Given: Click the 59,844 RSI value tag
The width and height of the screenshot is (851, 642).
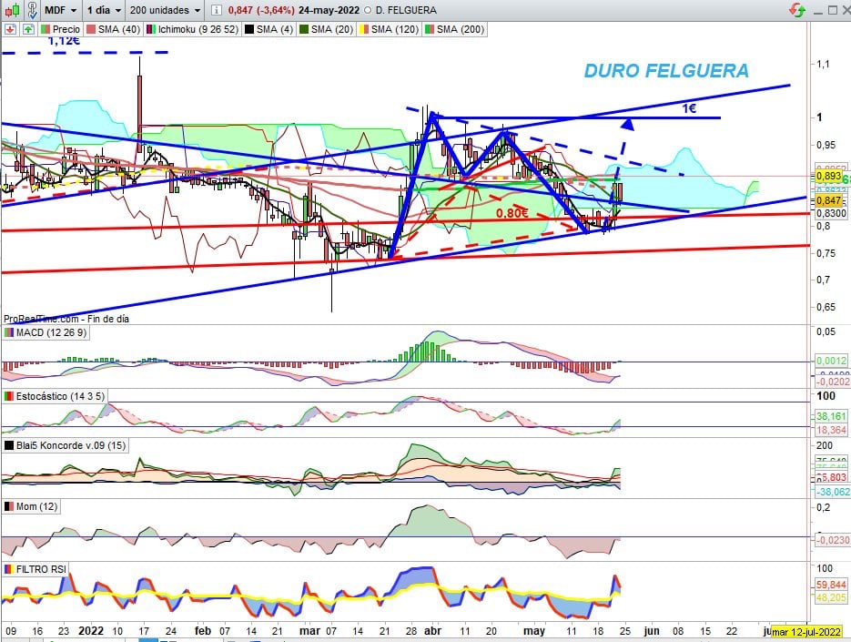Looking at the screenshot, I should pos(832,585).
